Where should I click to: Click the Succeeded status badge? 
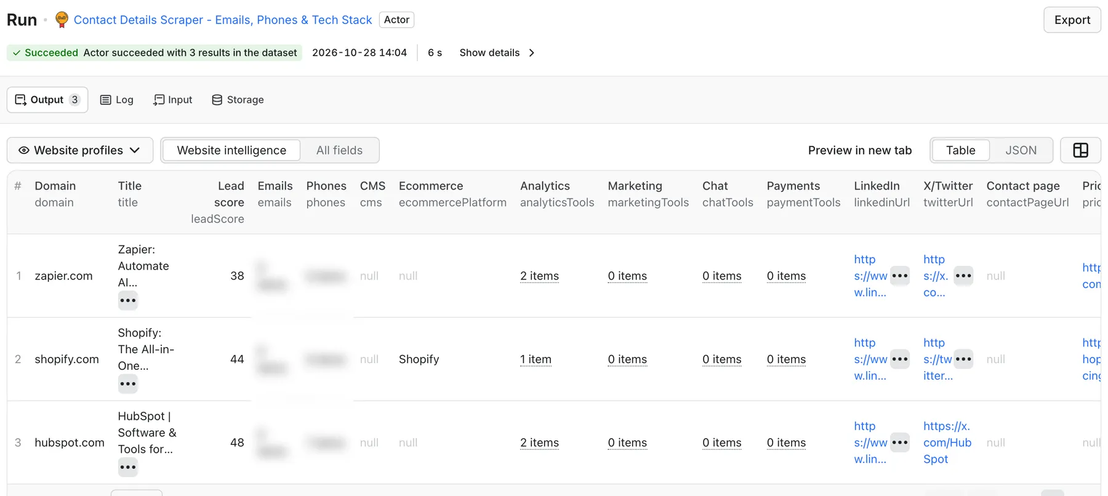click(154, 53)
